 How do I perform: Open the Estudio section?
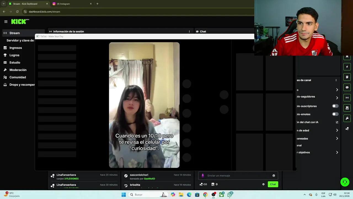[15, 62]
